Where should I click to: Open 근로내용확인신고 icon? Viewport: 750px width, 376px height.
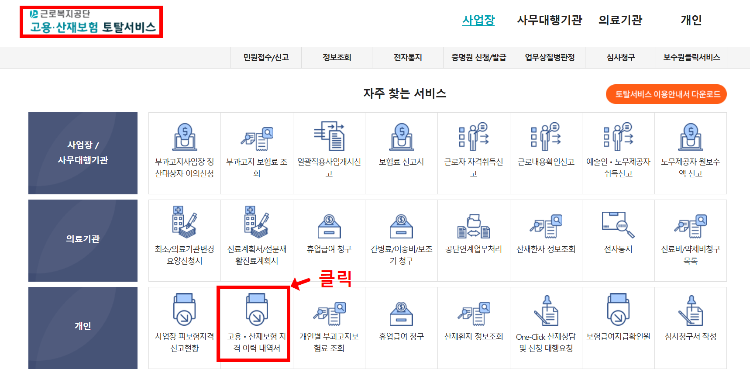[x=546, y=137]
